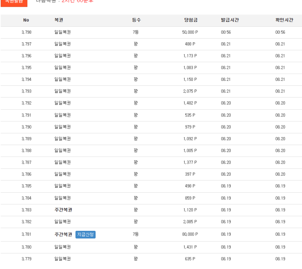Click the 1,092 P amount

190,139
